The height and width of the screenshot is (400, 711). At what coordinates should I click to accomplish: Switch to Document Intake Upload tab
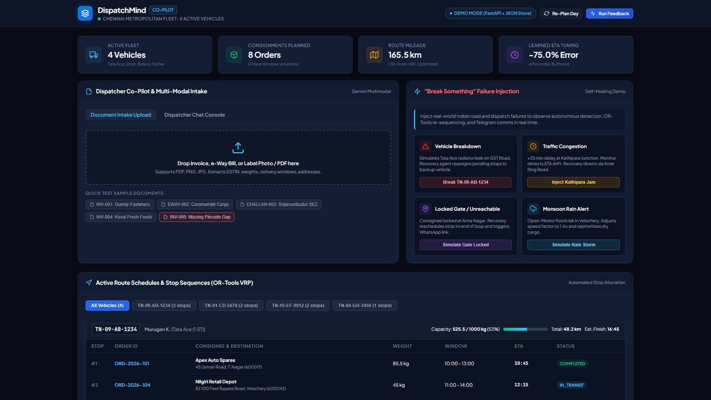pyautogui.click(x=121, y=115)
